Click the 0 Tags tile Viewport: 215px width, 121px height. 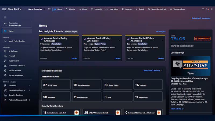coord(117,97)
